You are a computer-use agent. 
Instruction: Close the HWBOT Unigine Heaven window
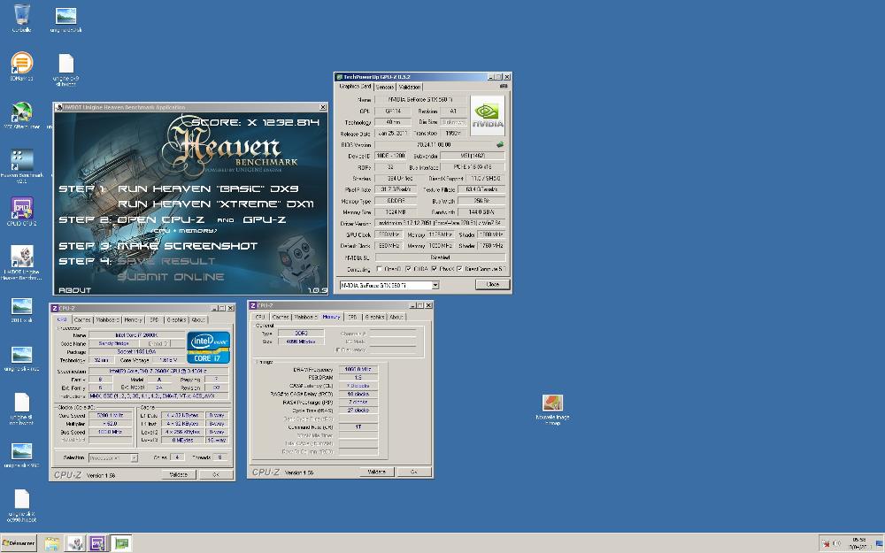(323, 107)
